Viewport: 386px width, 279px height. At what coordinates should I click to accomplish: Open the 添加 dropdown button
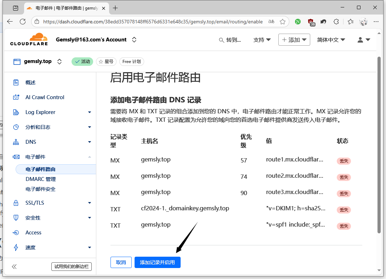[x=294, y=40]
